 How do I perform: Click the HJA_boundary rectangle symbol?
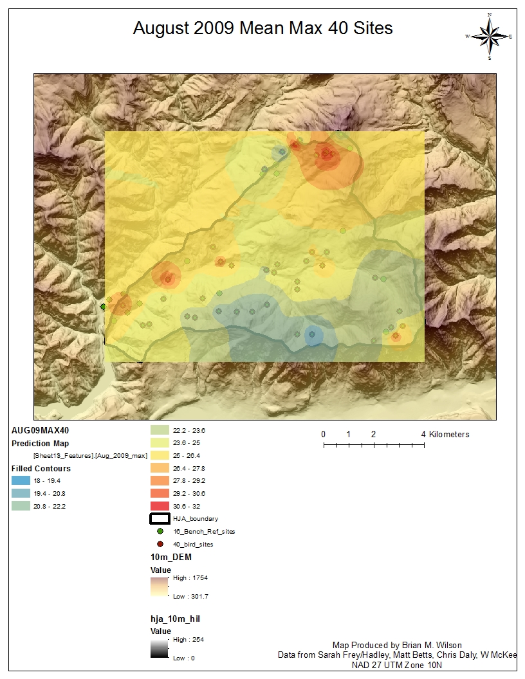point(160,518)
